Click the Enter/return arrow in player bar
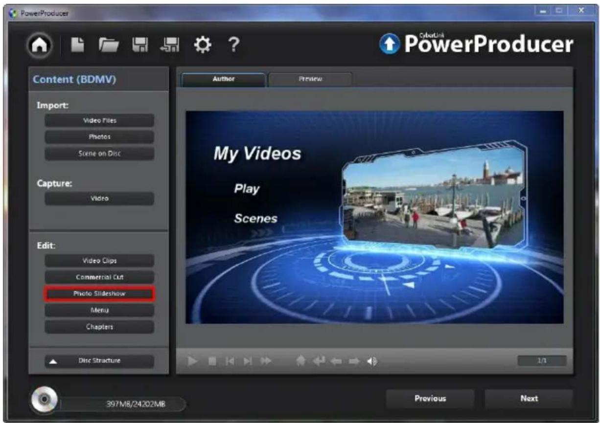Screen dimensions: 600x423 tap(319, 361)
